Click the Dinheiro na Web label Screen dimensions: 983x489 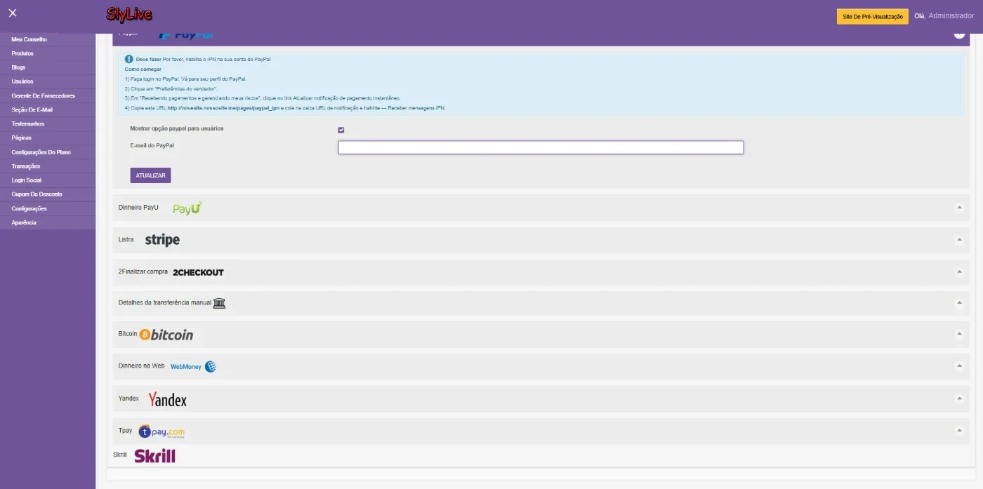(x=142, y=366)
